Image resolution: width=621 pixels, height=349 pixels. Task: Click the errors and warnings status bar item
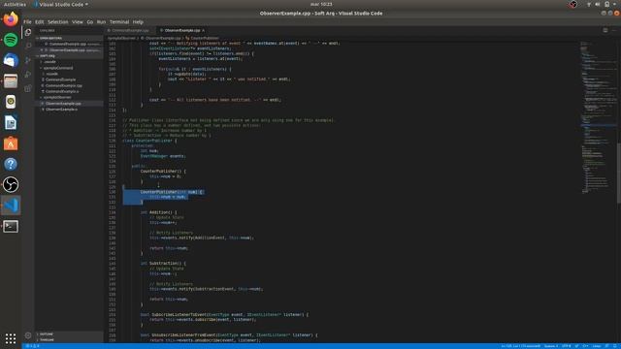coord(32,346)
